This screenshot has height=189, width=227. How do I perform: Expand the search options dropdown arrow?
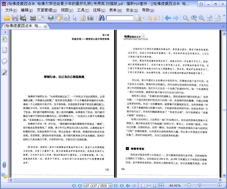[x=144, y=18]
